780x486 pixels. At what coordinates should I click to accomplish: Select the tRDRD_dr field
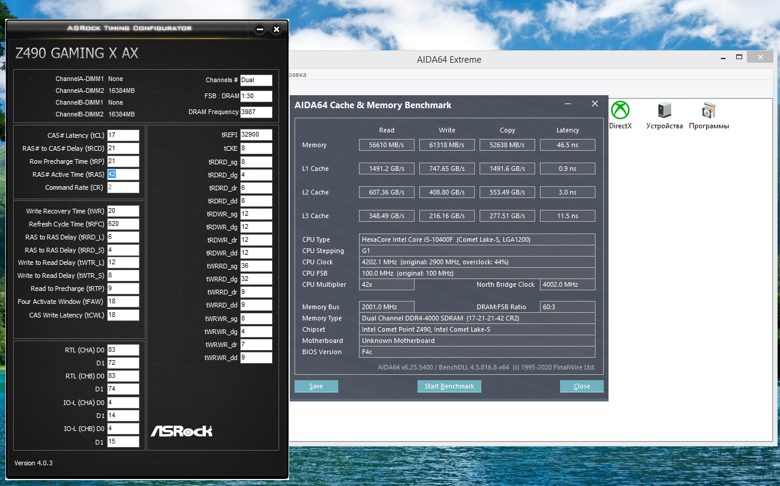(x=256, y=188)
